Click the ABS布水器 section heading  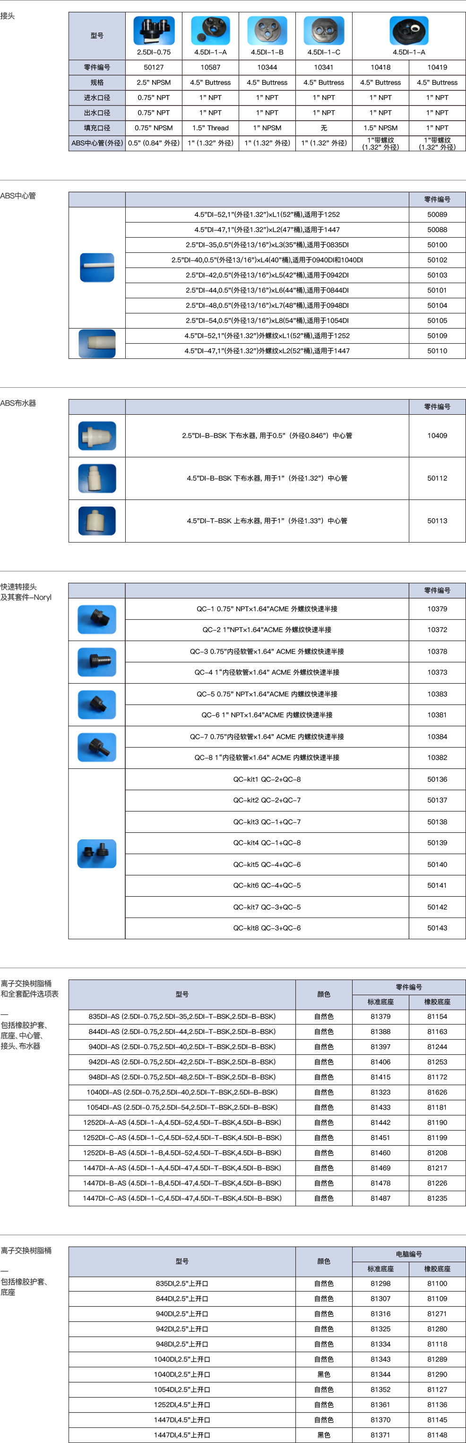(18, 403)
